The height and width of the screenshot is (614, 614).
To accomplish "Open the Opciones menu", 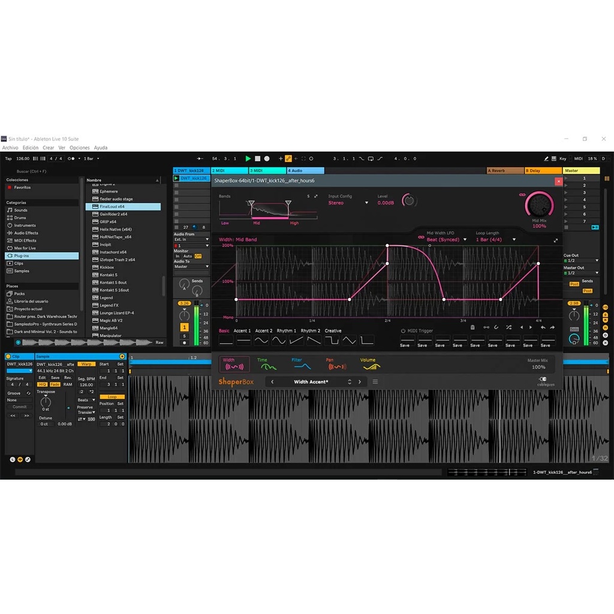I will click(x=80, y=148).
